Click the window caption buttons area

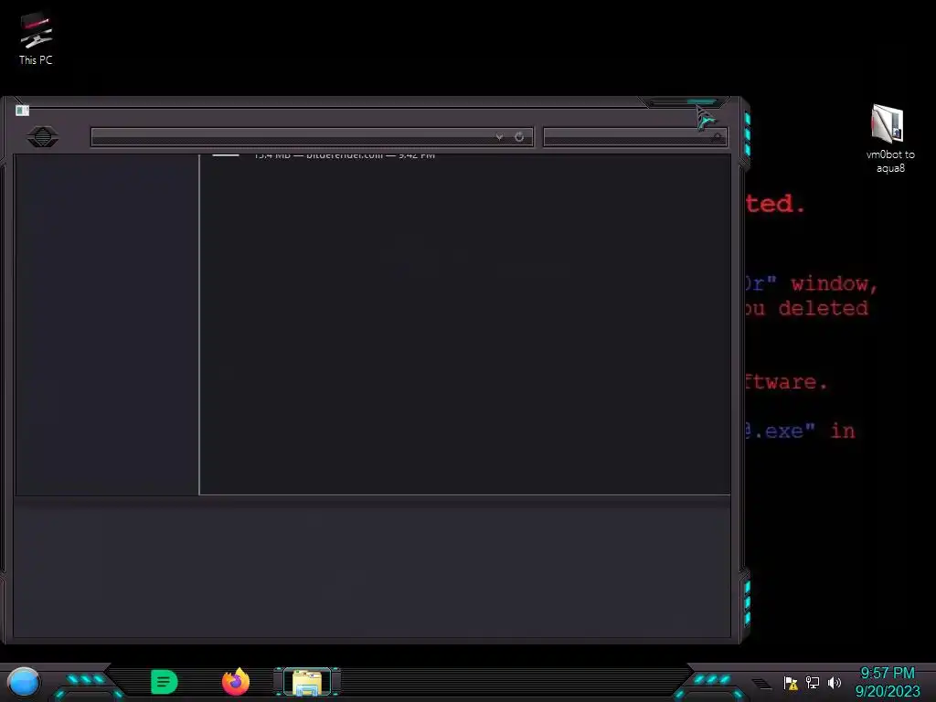pos(684,102)
